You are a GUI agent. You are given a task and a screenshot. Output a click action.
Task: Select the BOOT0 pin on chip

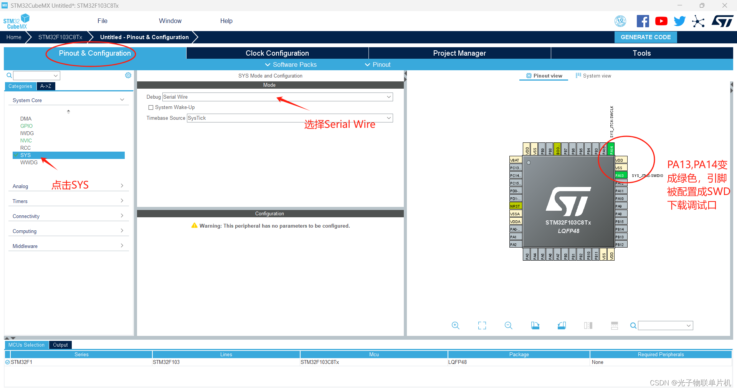point(558,149)
